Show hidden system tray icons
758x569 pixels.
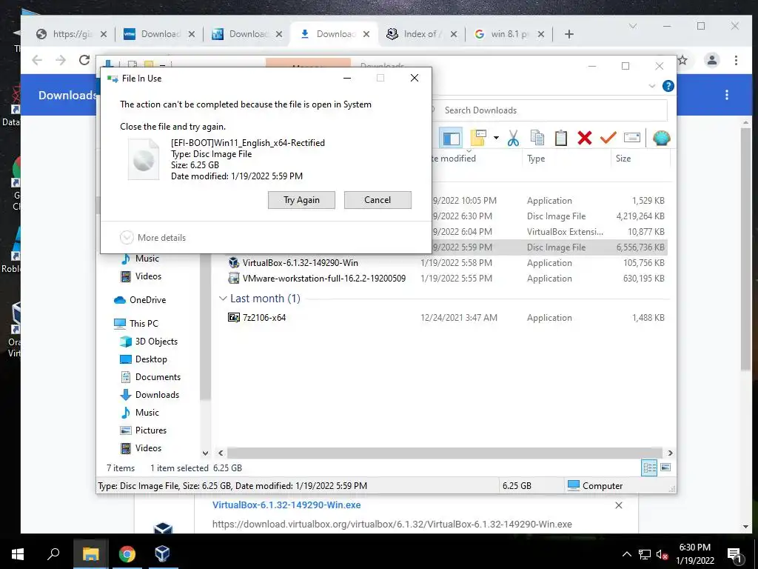(x=626, y=554)
